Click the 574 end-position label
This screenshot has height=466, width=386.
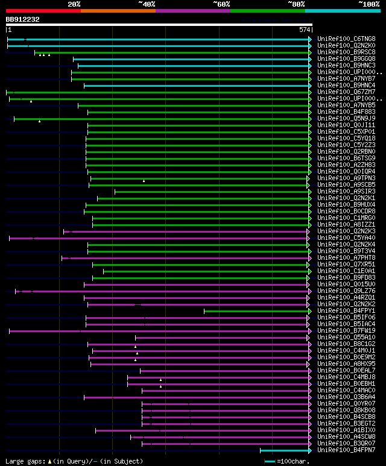(305, 30)
